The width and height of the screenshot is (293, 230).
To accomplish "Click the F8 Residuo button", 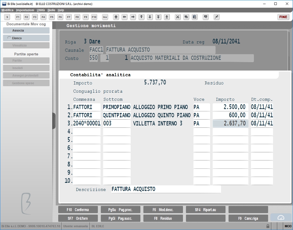I will tap(163, 218).
